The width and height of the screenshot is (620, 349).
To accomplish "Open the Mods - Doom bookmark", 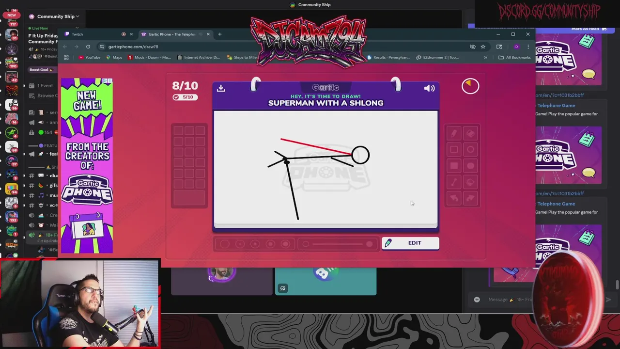I will (x=149, y=57).
